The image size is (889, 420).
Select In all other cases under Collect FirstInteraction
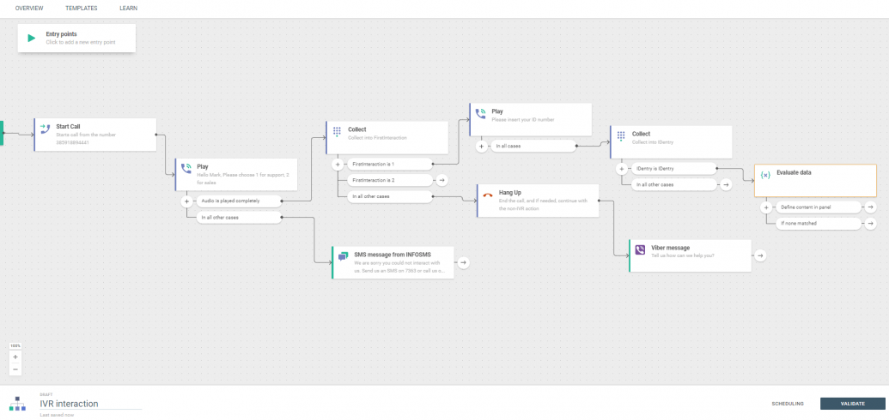[389, 196]
